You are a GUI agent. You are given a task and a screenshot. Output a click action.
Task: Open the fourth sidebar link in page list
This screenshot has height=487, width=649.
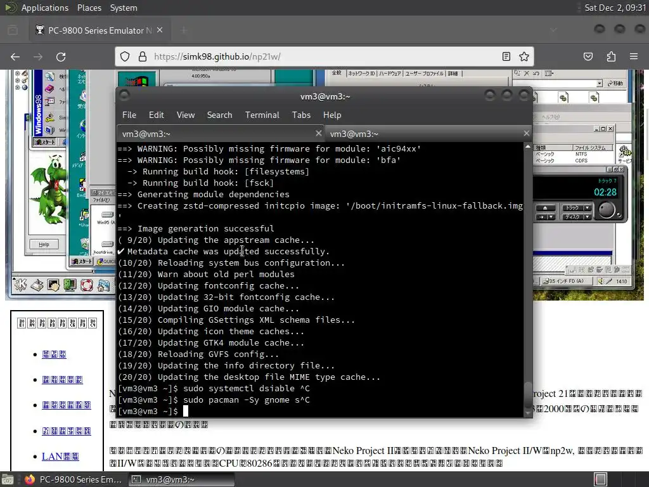point(66,431)
